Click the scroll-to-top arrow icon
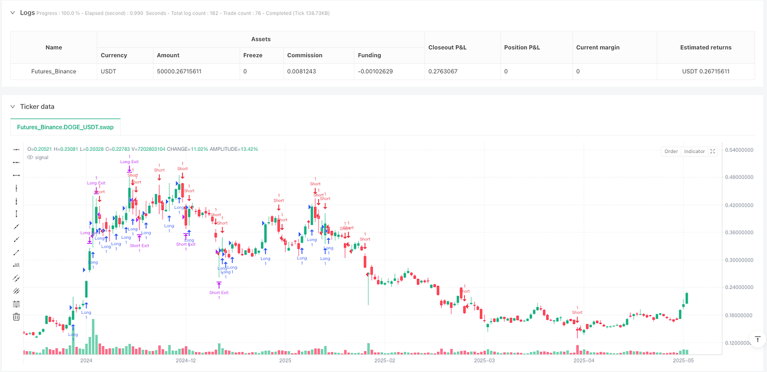Image resolution: width=767 pixels, height=372 pixels. [x=757, y=339]
